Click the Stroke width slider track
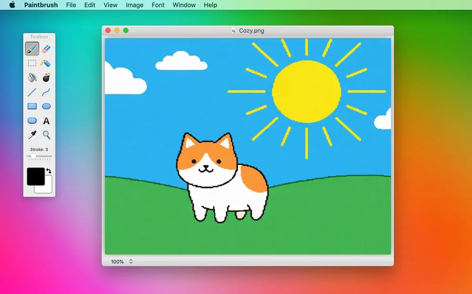 tap(39, 156)
